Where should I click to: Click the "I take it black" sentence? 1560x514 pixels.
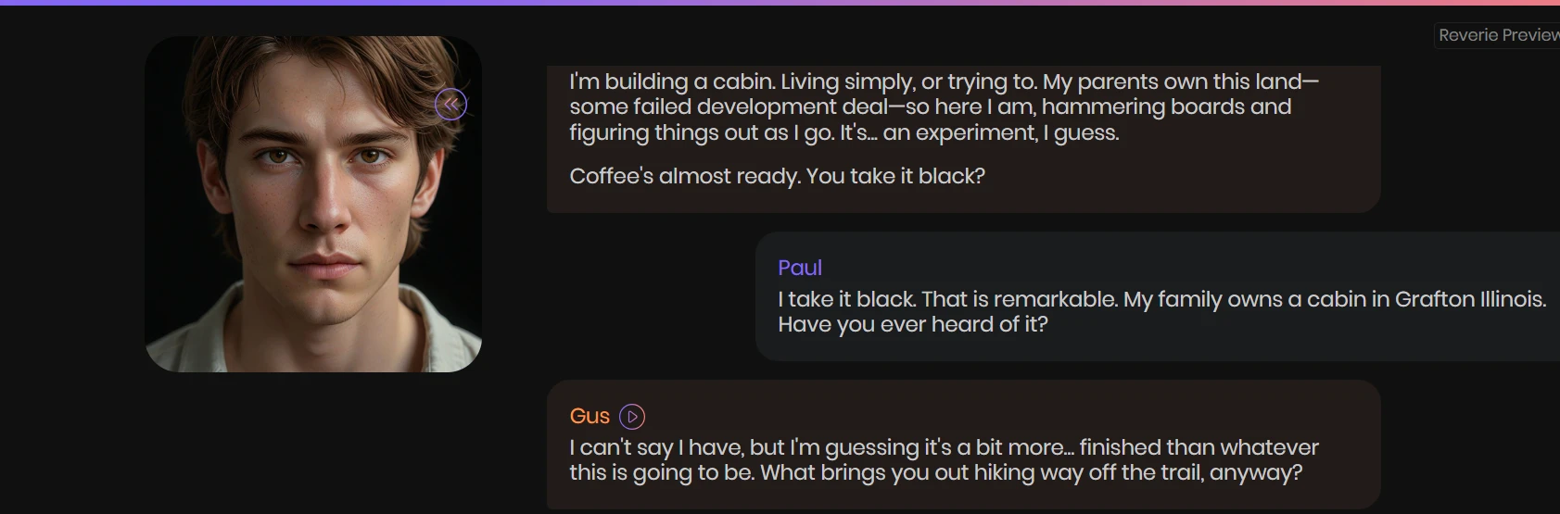click(846, 299)
